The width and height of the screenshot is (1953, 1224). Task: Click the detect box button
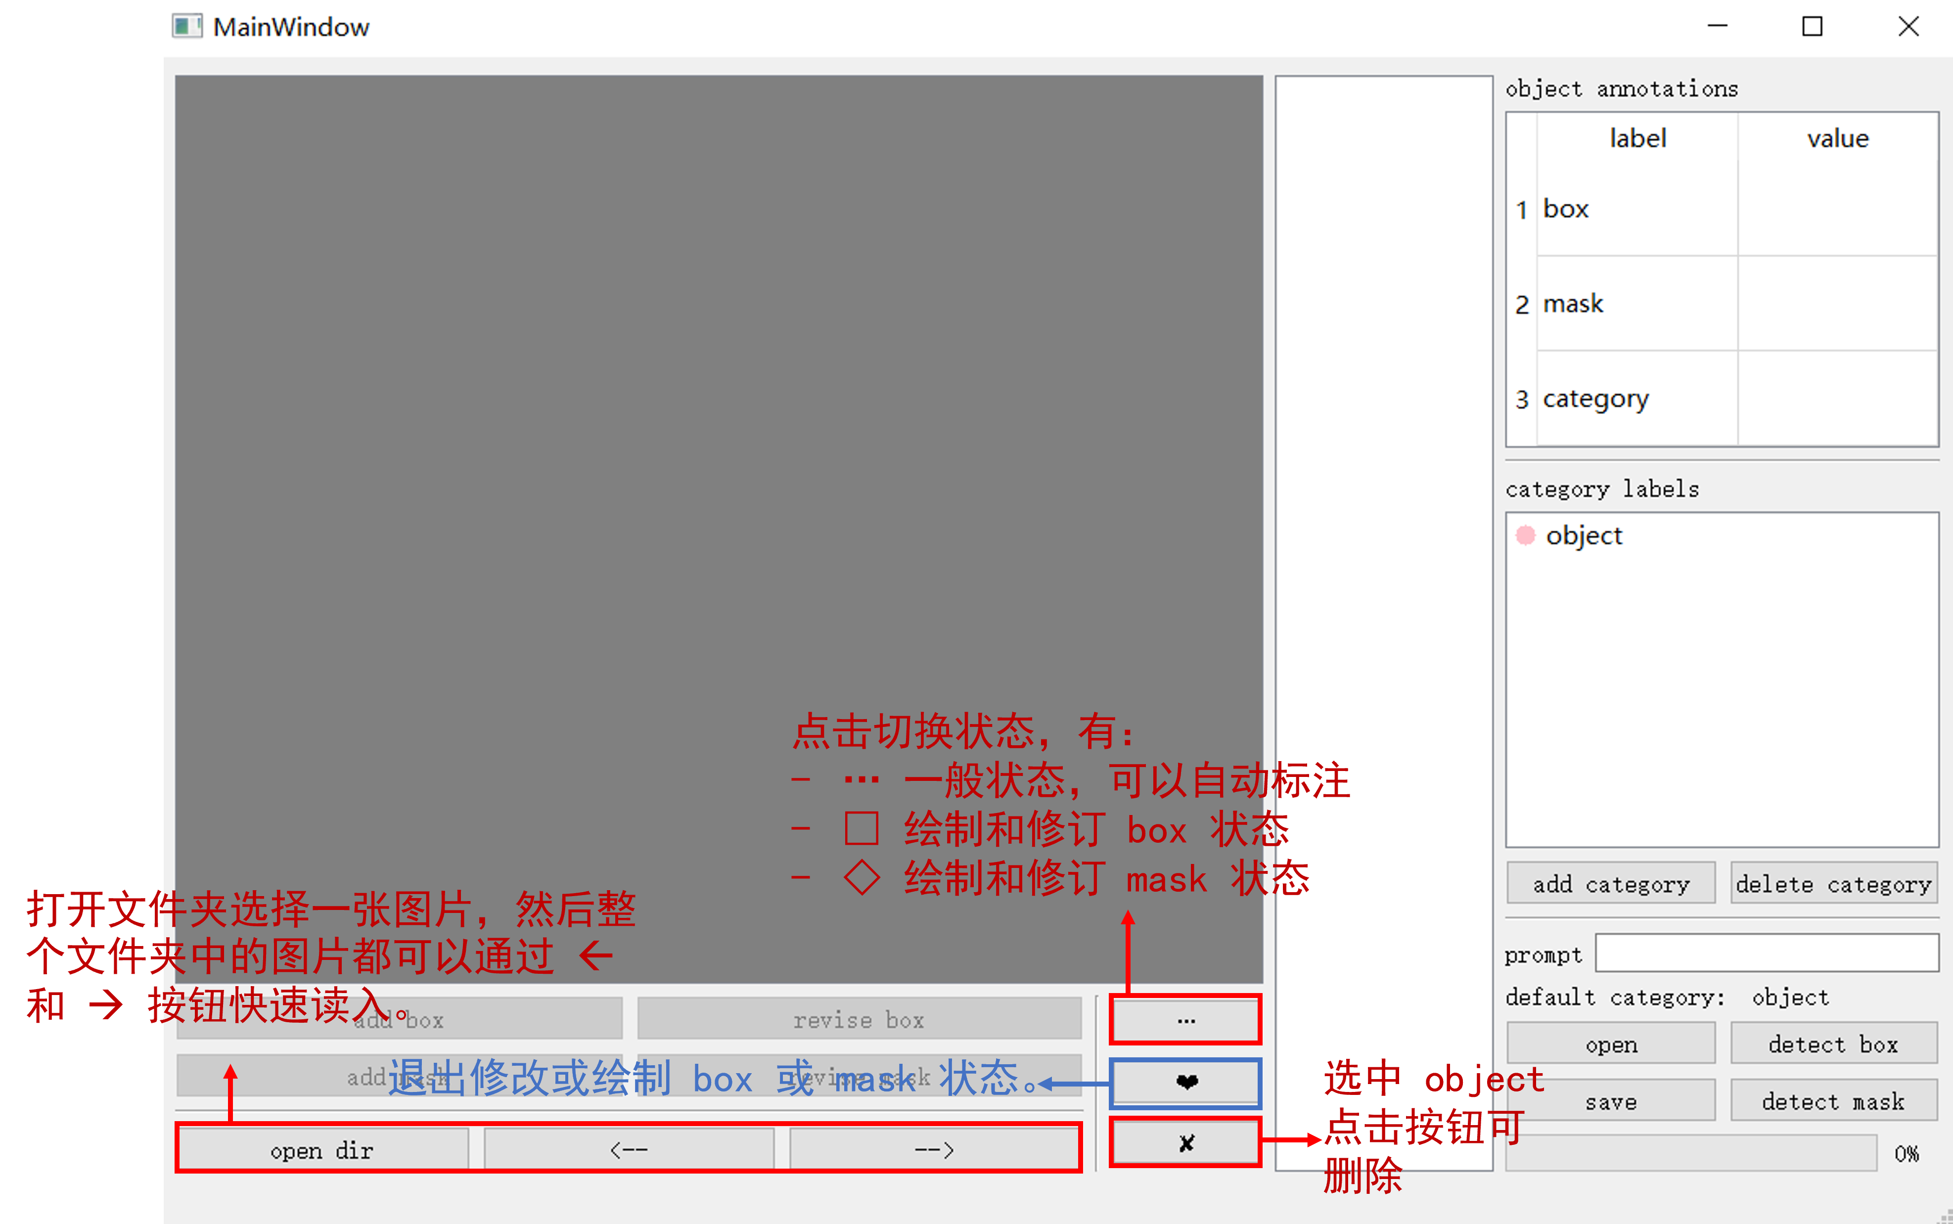point(1833,1043)
